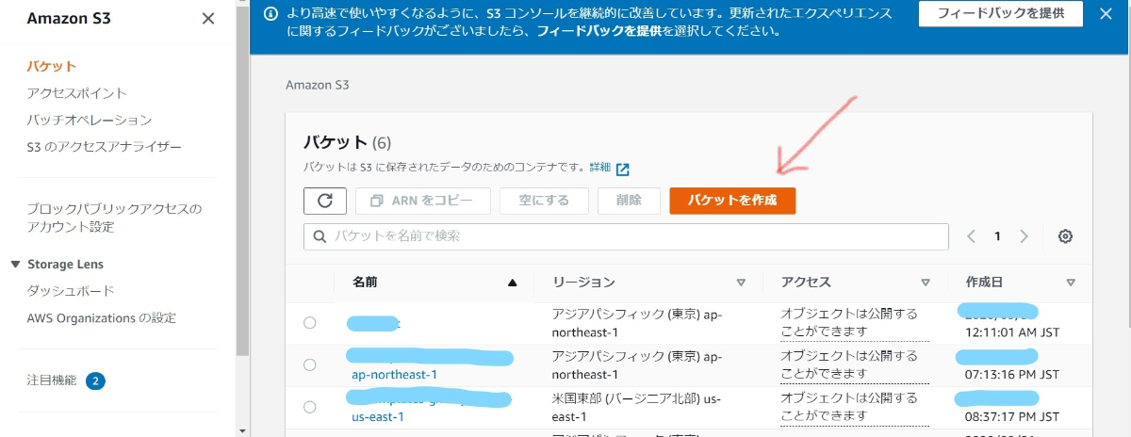
Task: Select radio button for ap-northeast-1 bucket
Action: click(310, 364)
